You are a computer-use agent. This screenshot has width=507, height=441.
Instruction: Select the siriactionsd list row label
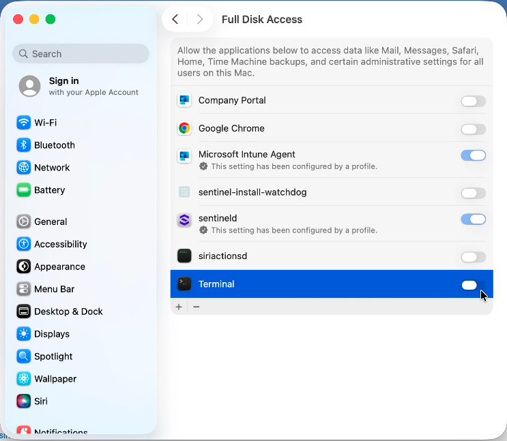tap(222, 256)
